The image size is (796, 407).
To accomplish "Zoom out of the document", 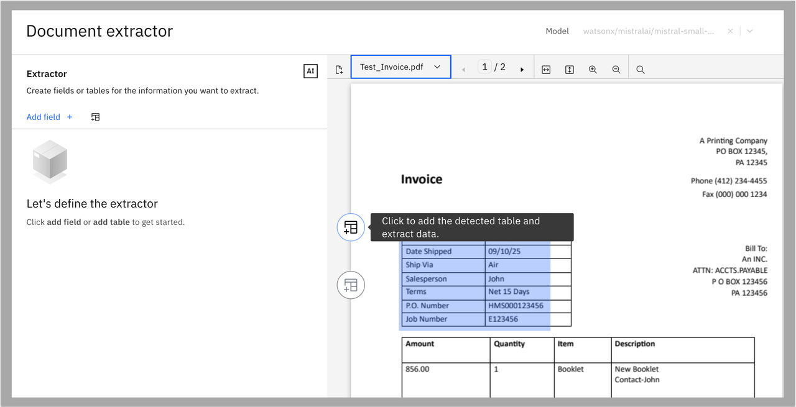I will (616, 70).
